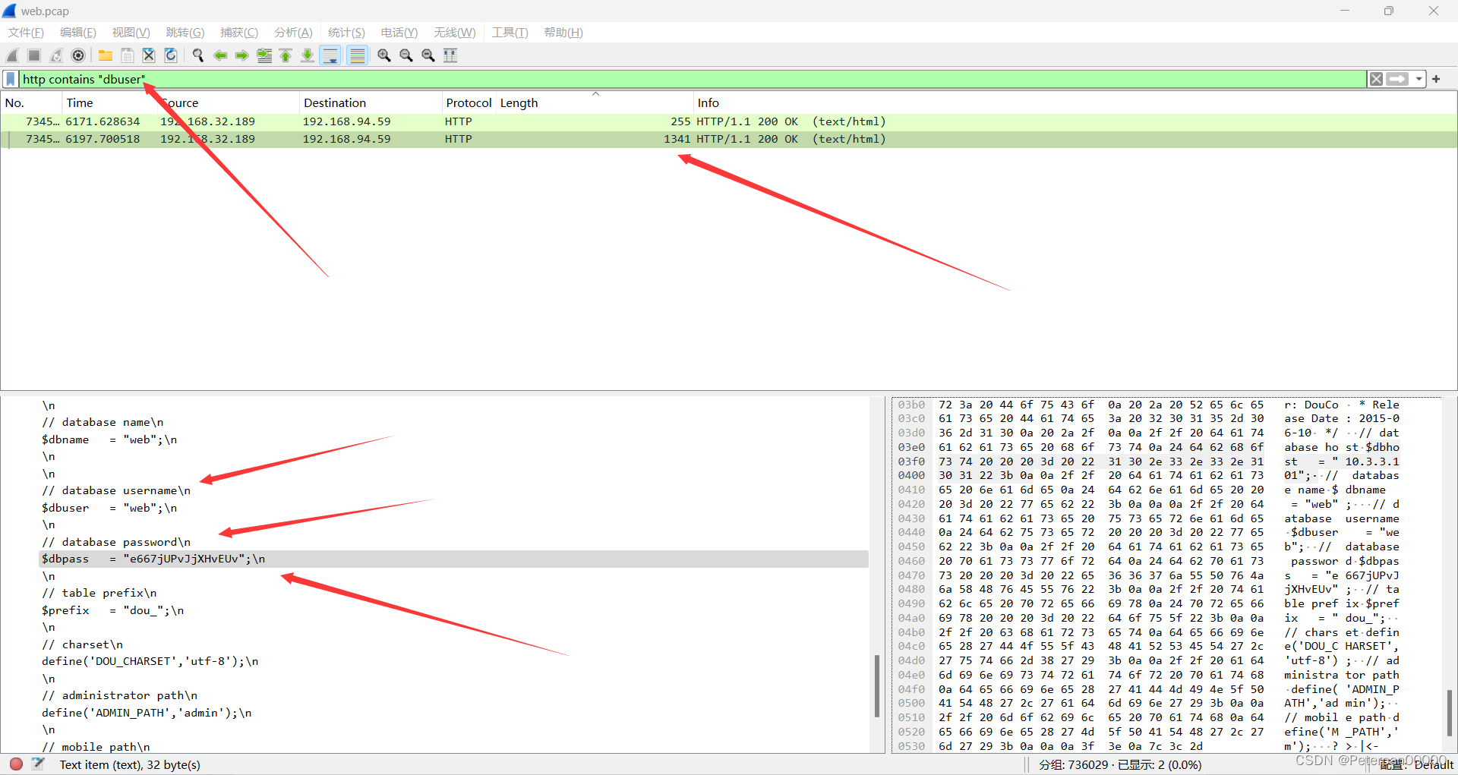Select the DOU_CHARSET define line
The width and height of the screenshot is (1458, 775).
coord(453,661)
